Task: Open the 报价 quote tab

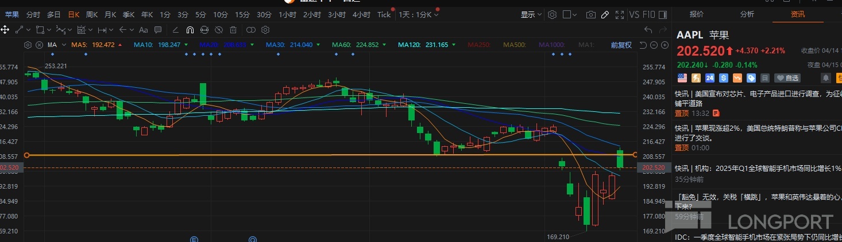Action: [697, 14]
